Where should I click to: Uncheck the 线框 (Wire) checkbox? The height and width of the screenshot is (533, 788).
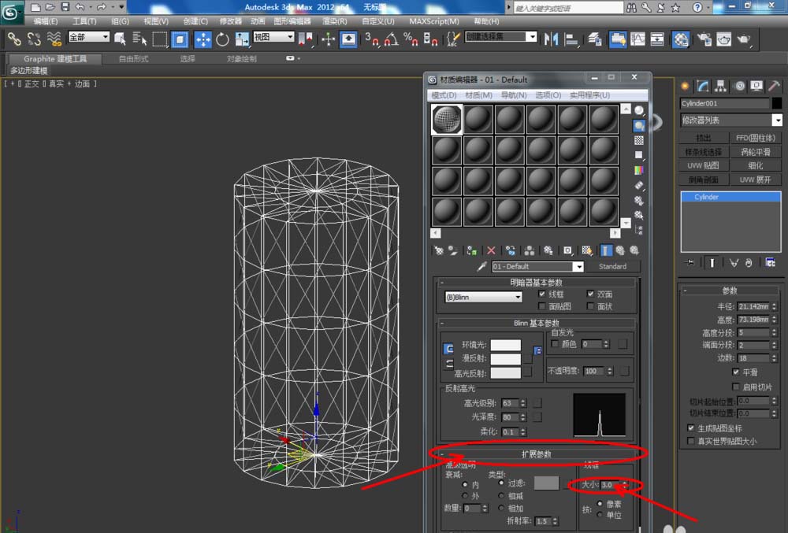[x=542, y=294]
